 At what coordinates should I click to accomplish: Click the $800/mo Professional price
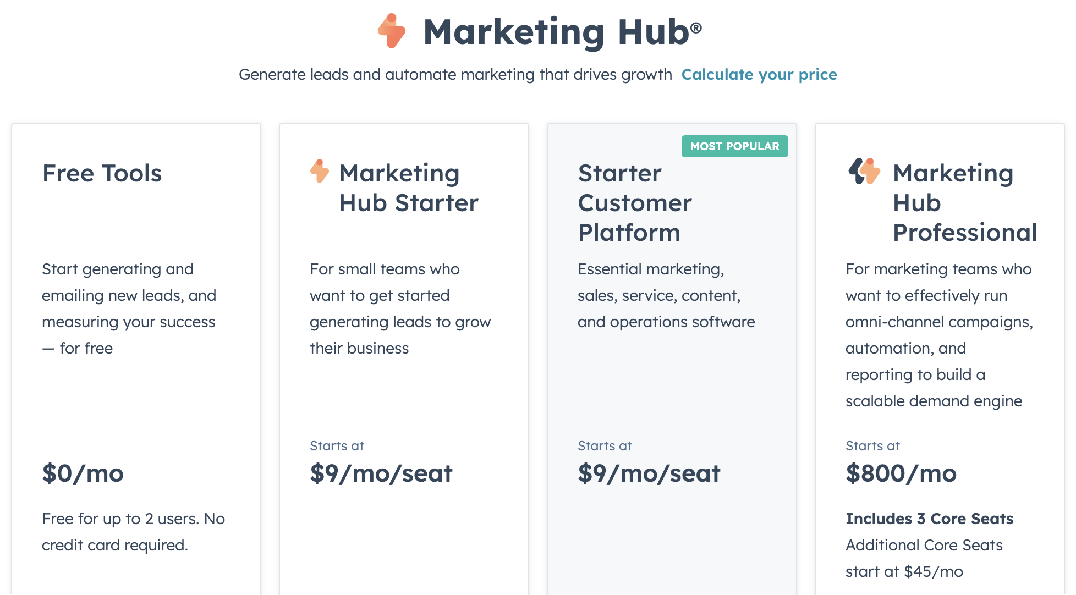click(x=901, y=473)
